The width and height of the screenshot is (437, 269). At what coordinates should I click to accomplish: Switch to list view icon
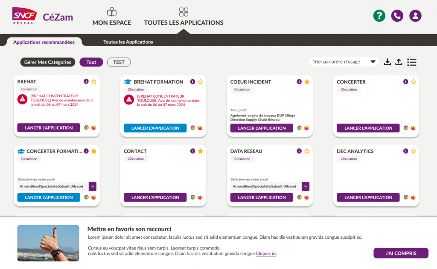coord(412,62)
